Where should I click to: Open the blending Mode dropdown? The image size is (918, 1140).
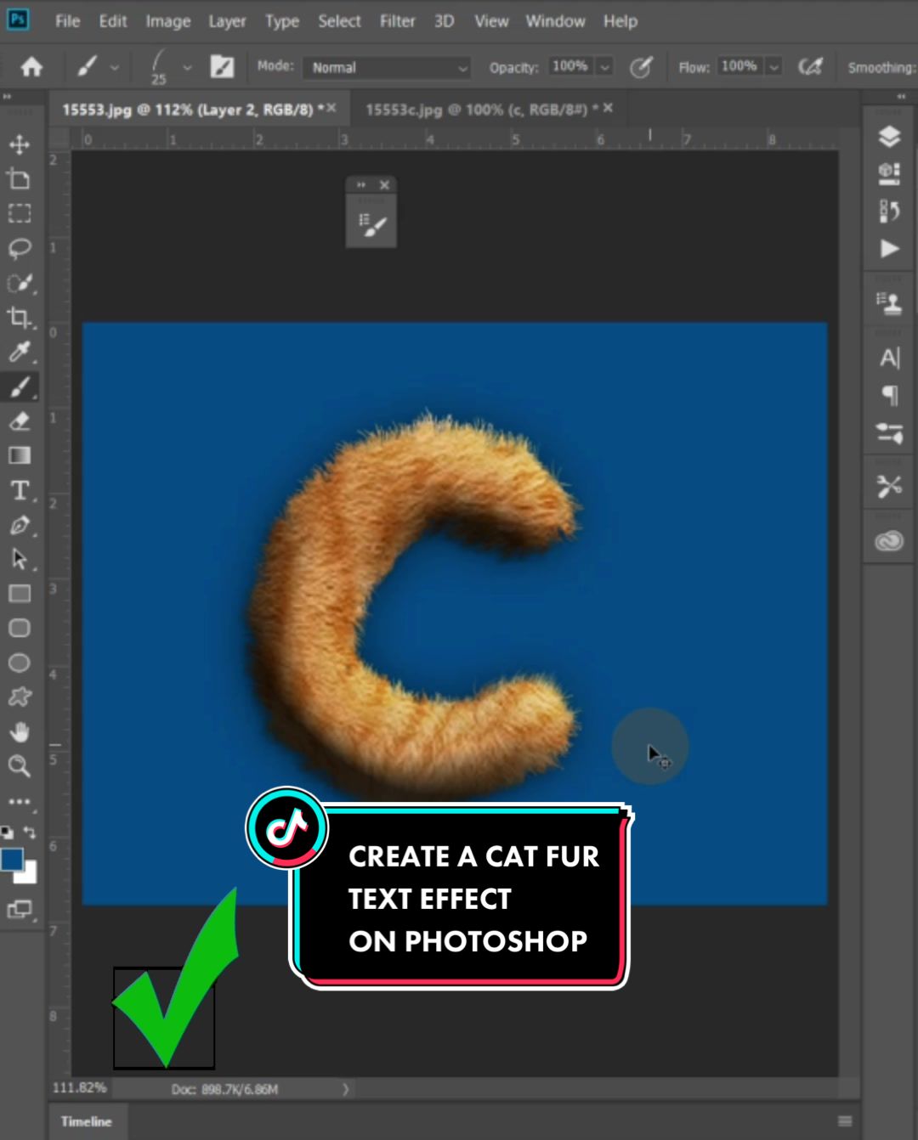point(387,67)
